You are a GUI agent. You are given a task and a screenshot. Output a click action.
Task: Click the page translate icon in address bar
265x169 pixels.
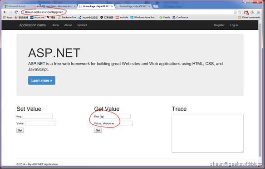point(235,12)
